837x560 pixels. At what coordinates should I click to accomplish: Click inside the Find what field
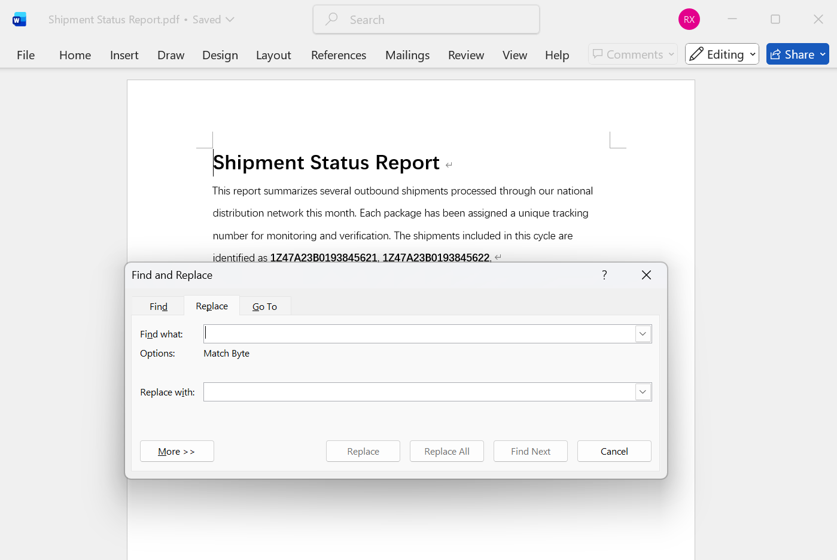(x=419, y=334)
